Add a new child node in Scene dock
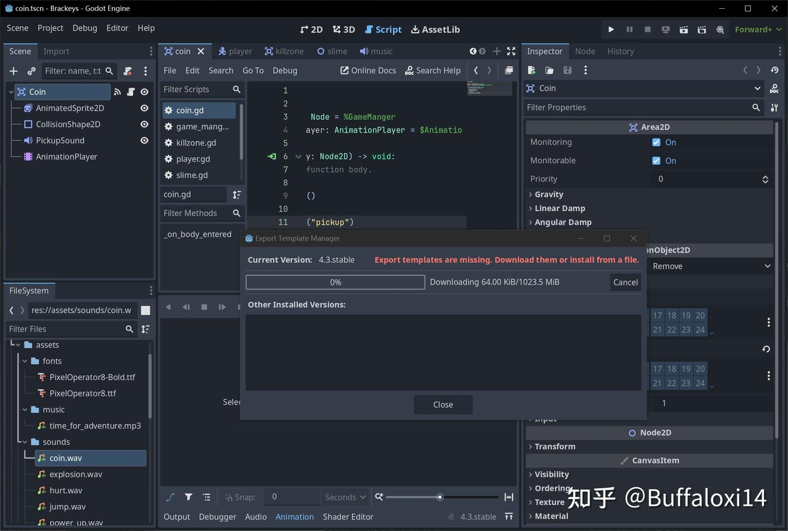788x531 pixels. click(13, 71)
